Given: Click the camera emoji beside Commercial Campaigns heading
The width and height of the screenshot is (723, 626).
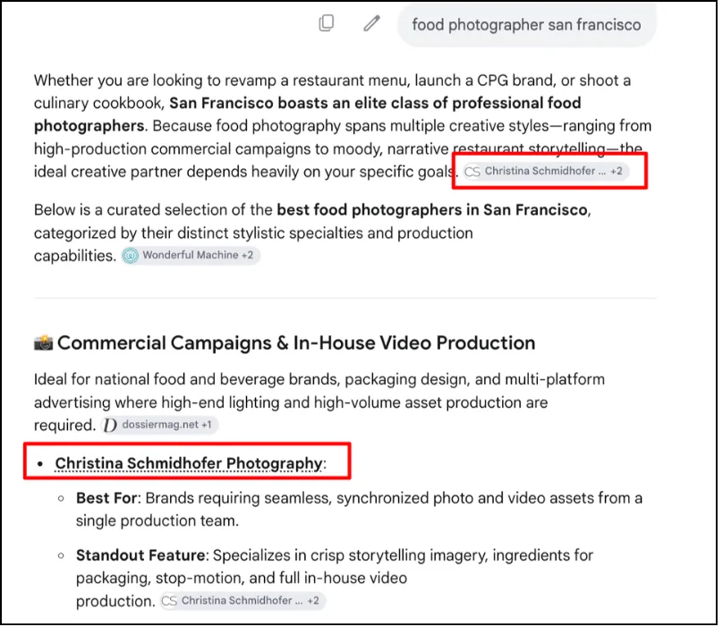Looking at the screenshot, I should point(43,343).
